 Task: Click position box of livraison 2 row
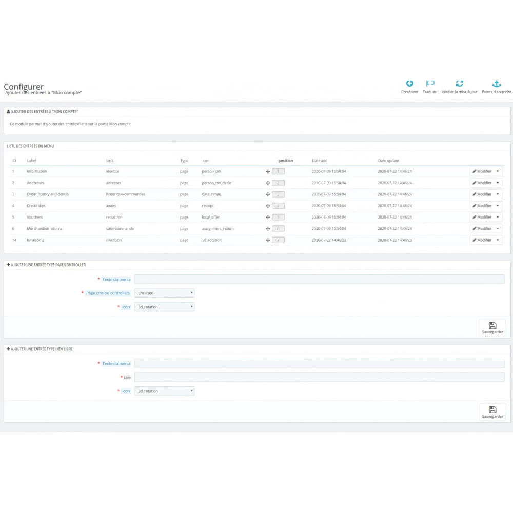[278, 240]
